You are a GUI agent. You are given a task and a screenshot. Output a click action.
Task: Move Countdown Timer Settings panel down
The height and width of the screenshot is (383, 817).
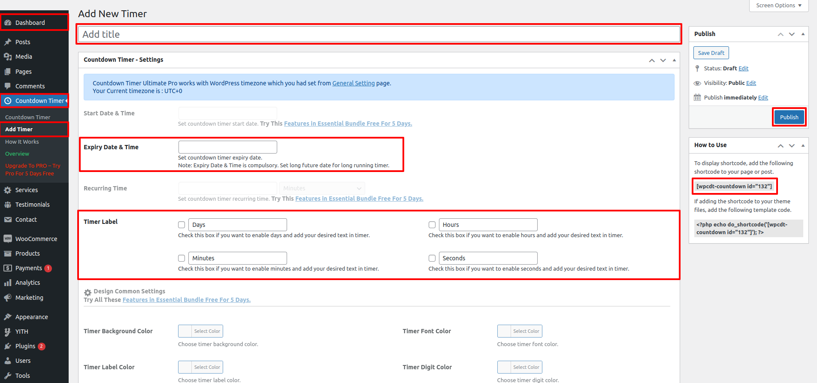[663, 60]
